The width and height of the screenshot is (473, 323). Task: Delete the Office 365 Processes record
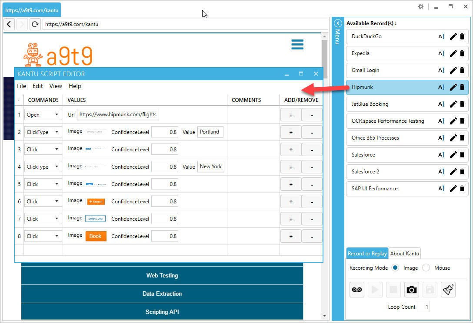coord(462,138)
